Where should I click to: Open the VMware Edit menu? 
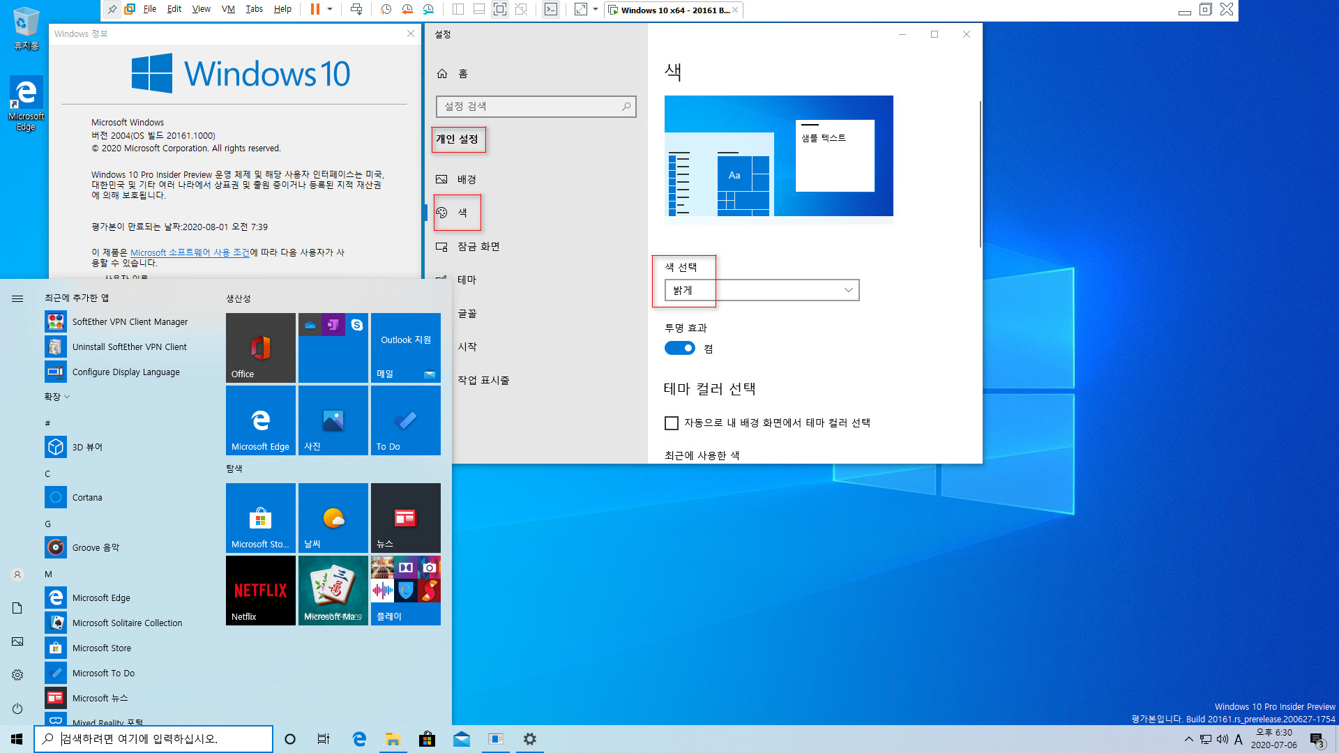tap(174, 9)
